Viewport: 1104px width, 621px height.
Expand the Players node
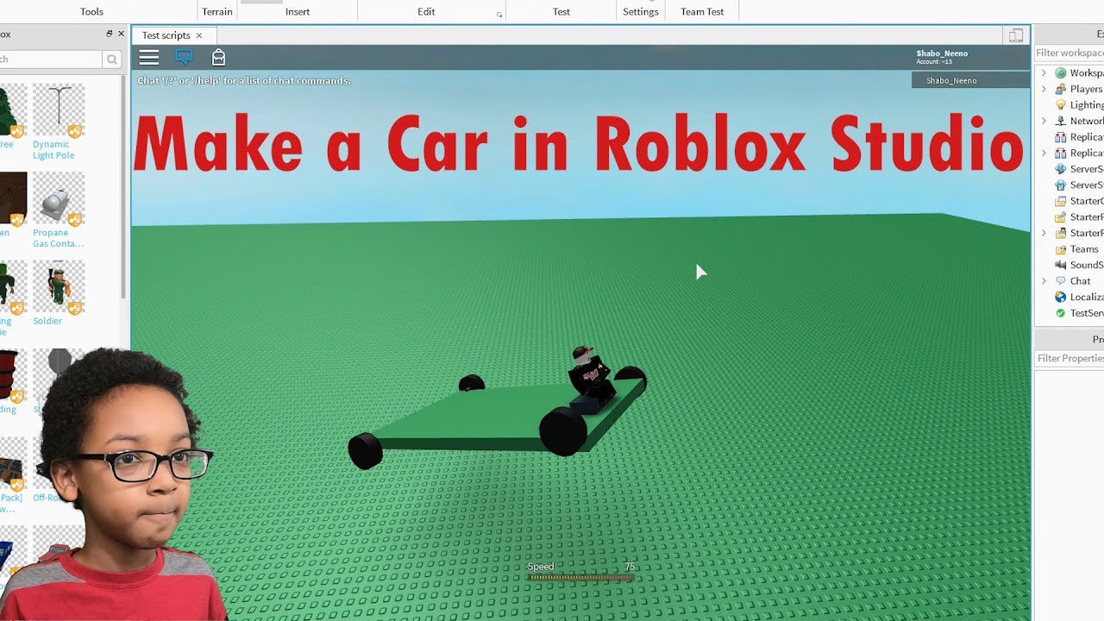tap(1044, 89)
